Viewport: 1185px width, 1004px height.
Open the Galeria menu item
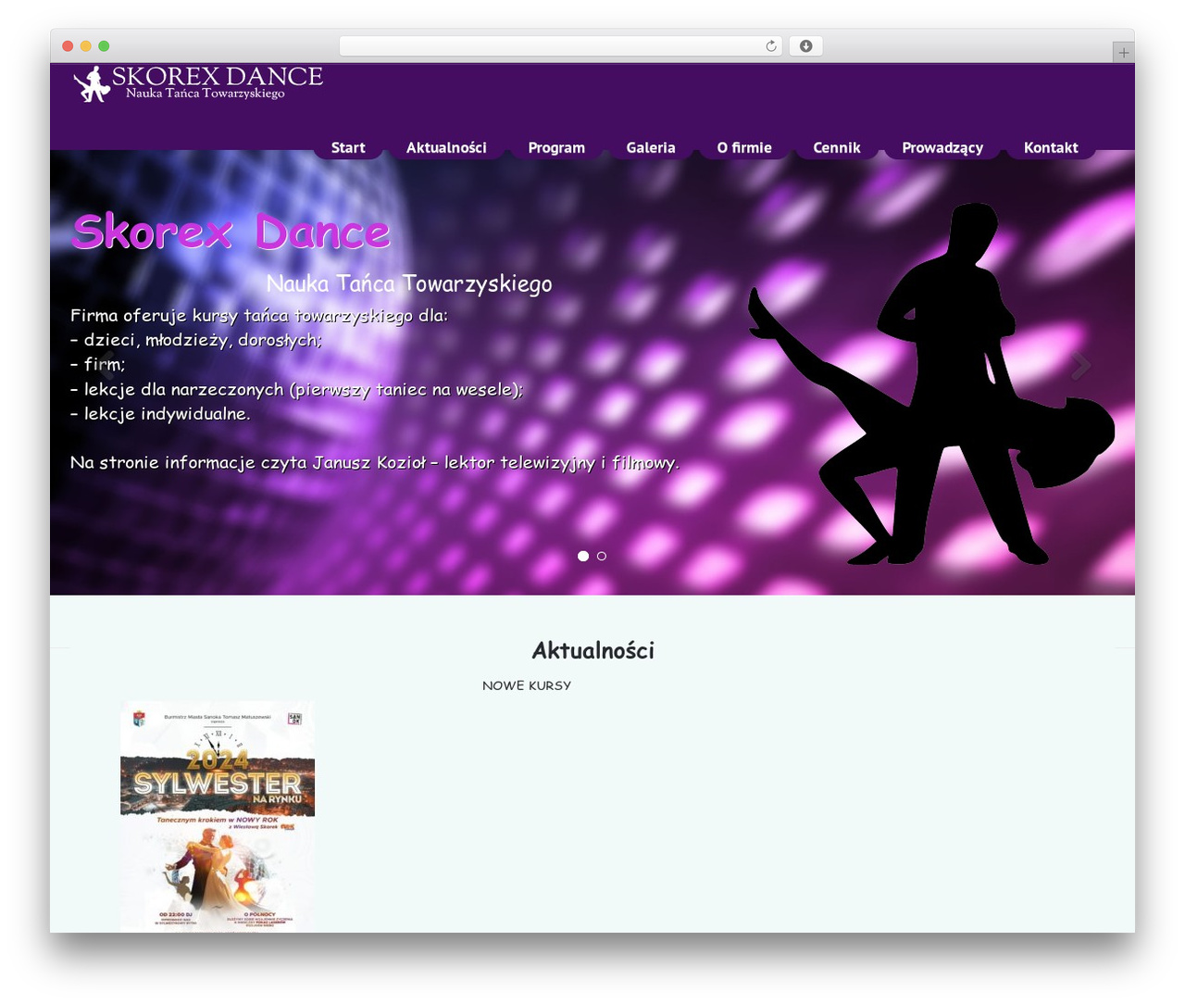[x=651, y=147]
